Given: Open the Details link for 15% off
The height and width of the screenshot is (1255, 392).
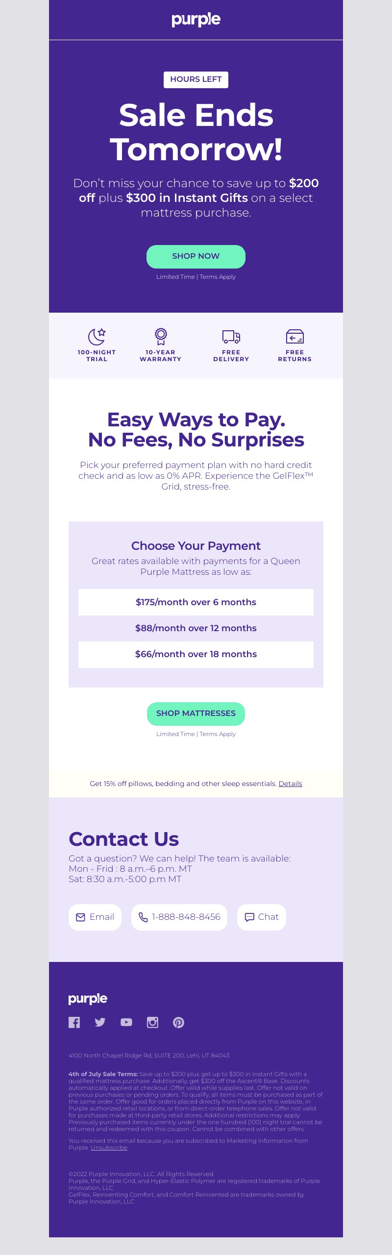Looking at the screenshot, I should tap(291, 784).
